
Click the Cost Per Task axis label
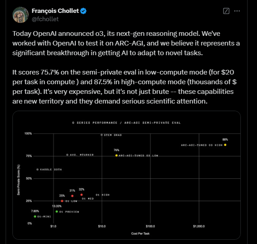click(x=140, y=234)
